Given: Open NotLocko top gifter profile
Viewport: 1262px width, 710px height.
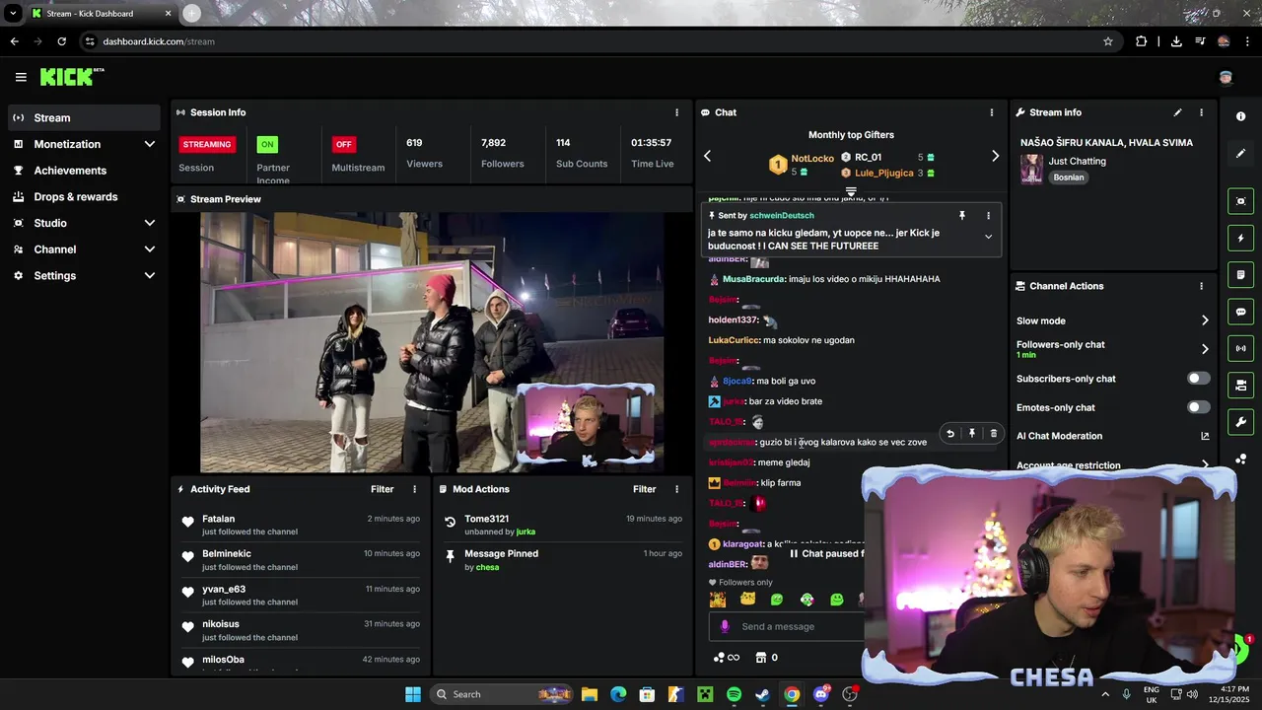Looking at the screenshot, I should (x=812, y=158).
